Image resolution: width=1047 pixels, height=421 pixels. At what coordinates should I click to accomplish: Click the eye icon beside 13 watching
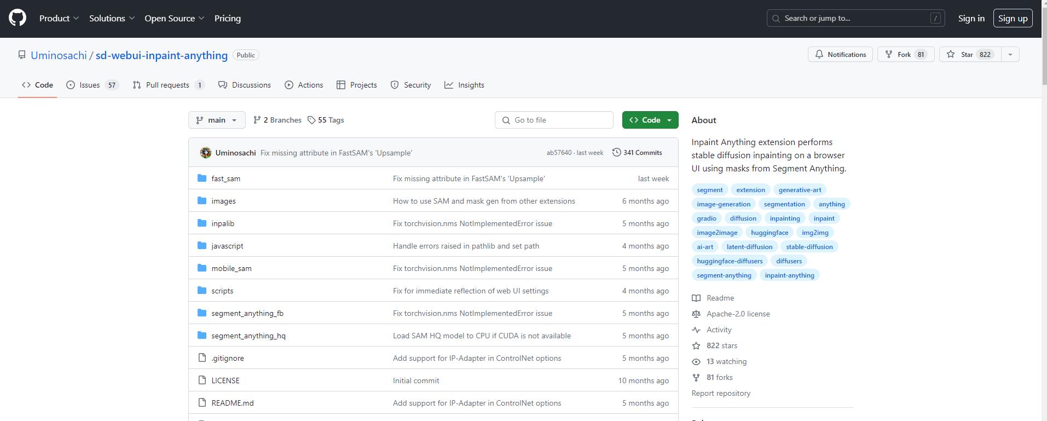click(x=696, y=361)
